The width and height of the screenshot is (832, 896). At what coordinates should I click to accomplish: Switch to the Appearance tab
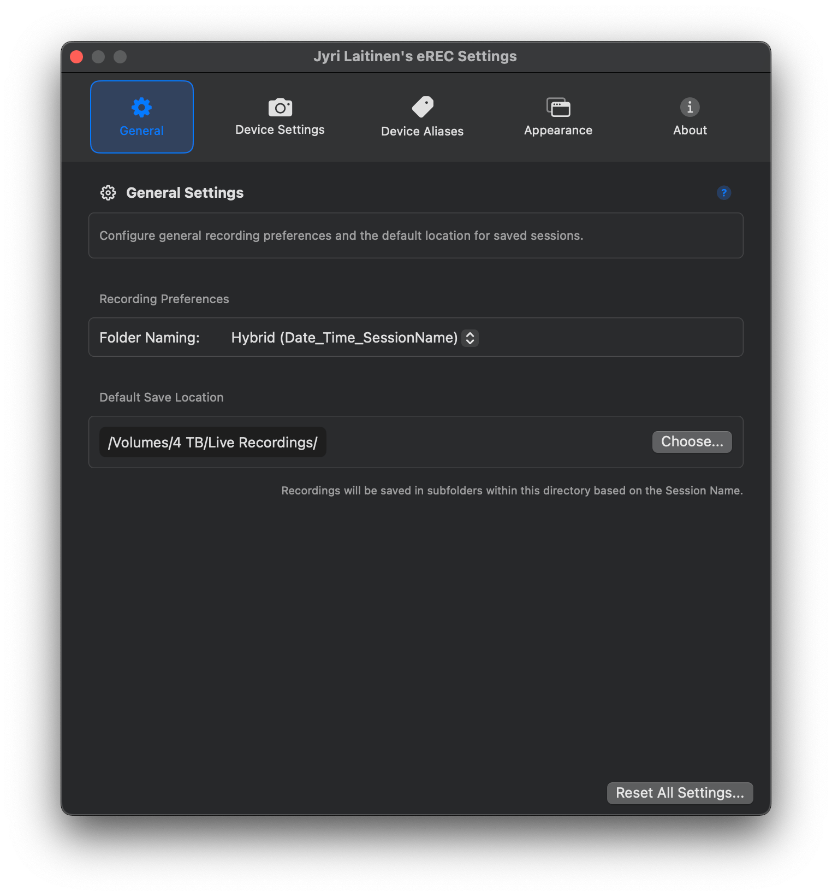[x=558, y=117]
